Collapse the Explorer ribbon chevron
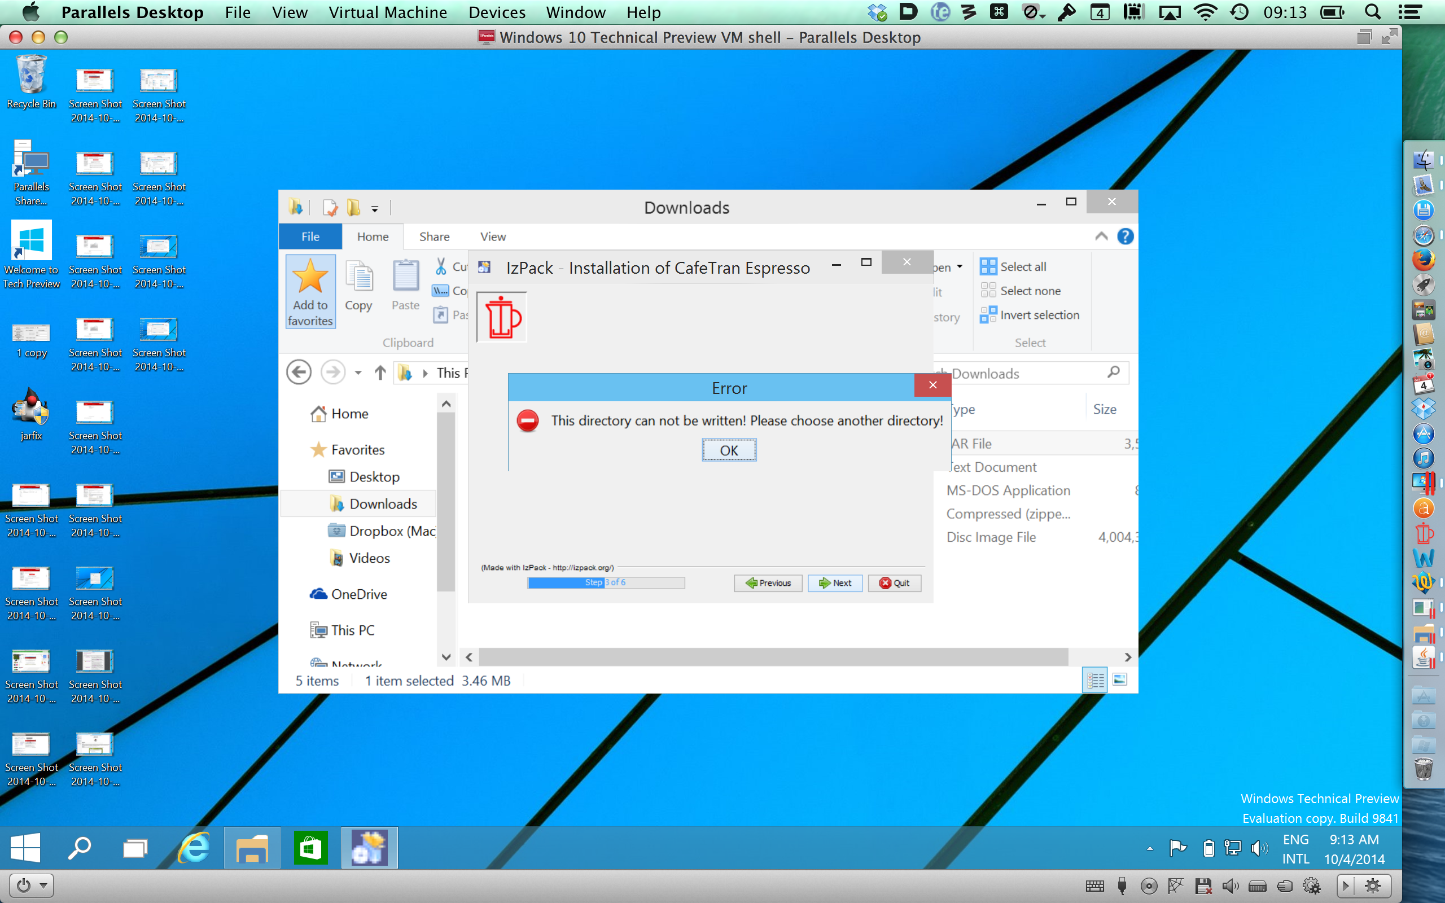 1101,236
